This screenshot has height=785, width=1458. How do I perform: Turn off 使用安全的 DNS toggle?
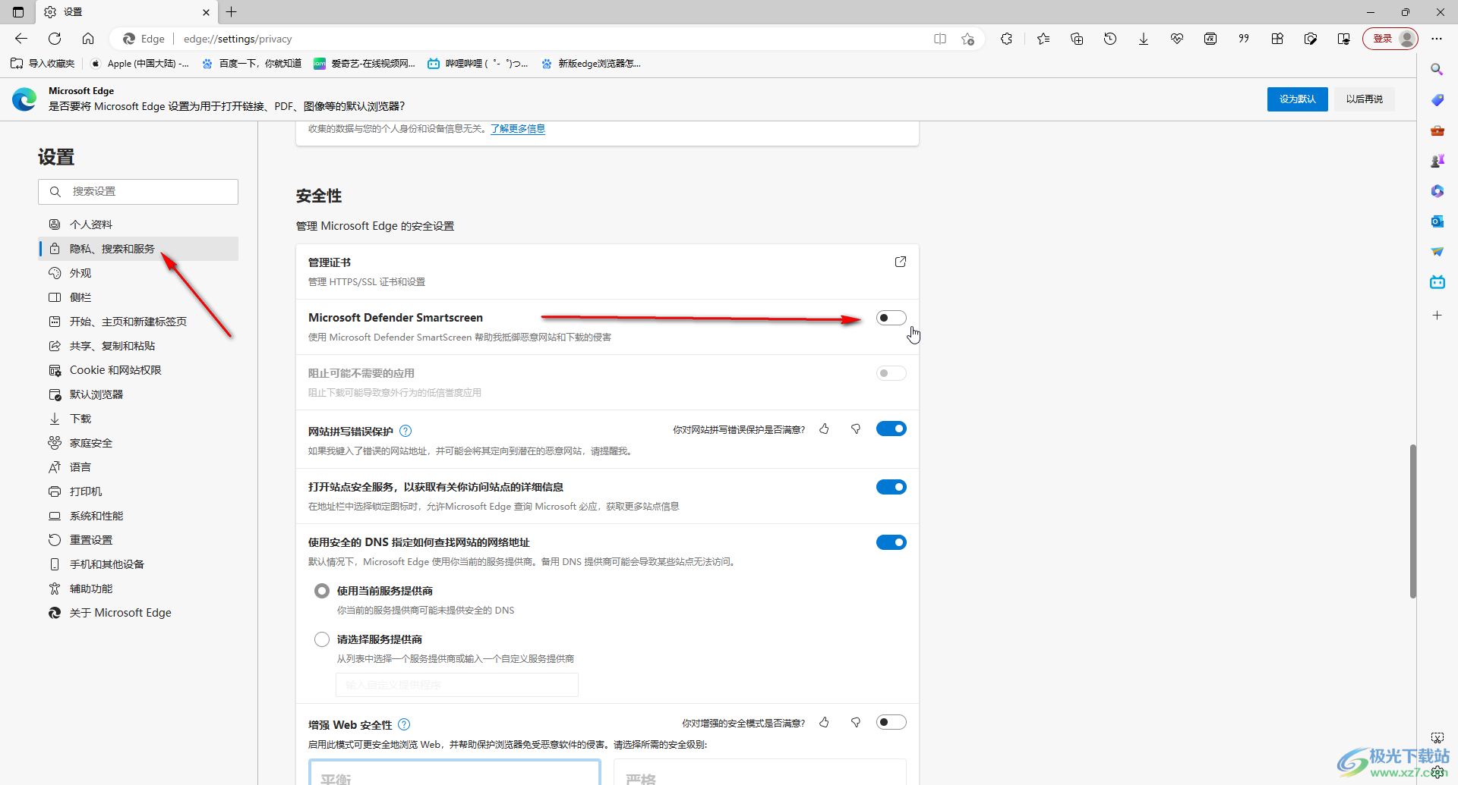coord(892,542)
